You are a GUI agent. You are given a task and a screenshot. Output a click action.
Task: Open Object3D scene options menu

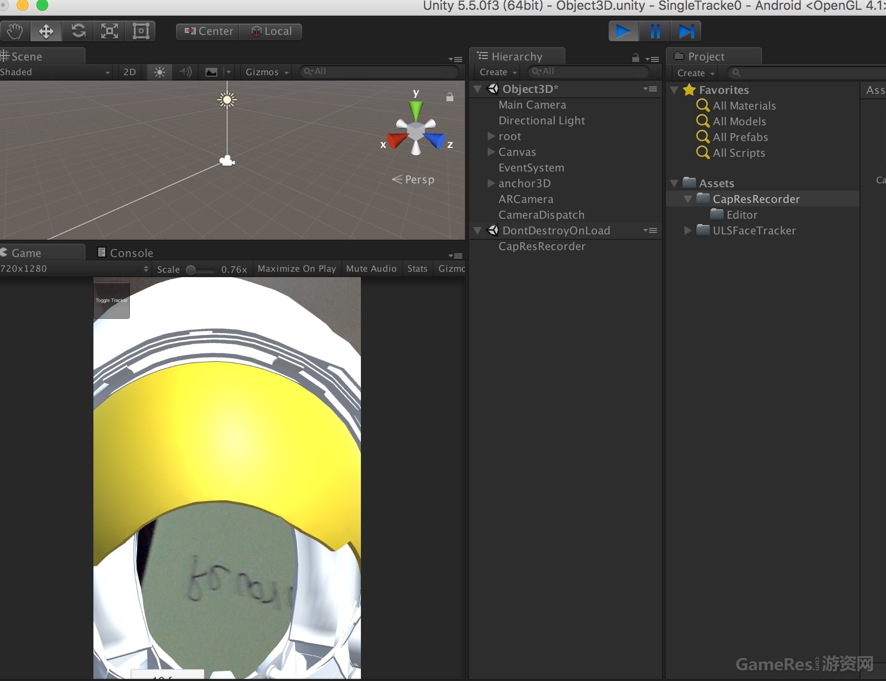(x=650, y=89)
